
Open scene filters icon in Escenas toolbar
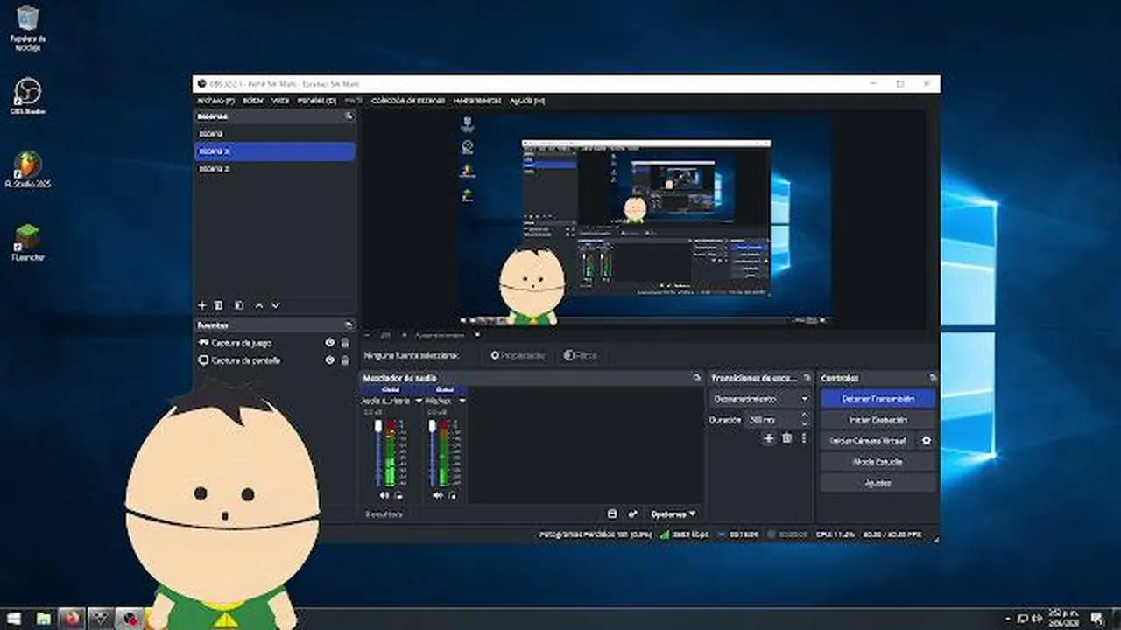click(238, 305)
